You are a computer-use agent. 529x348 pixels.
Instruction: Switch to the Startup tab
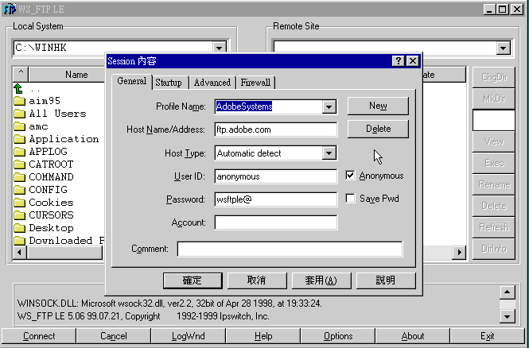[x=169, y=83]
